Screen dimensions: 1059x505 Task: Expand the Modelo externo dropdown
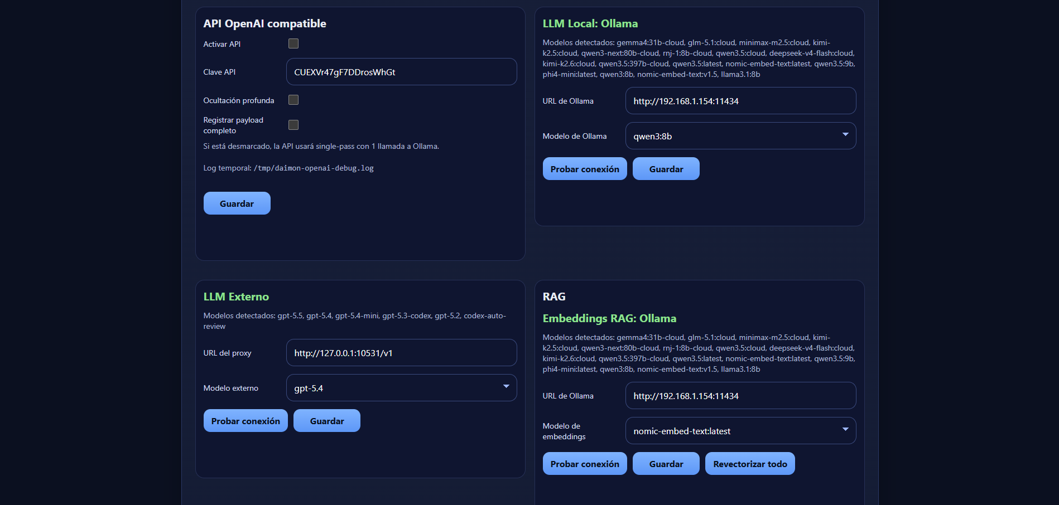pos(402,388)
